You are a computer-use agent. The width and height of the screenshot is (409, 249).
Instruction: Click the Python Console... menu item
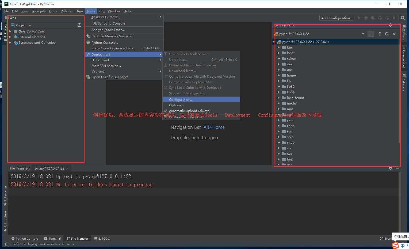[124, 42]
